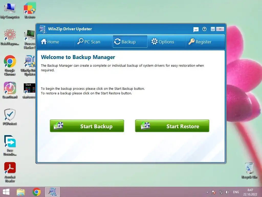
Task: Open Chrome from the taskbar
Action: (37, 192)
